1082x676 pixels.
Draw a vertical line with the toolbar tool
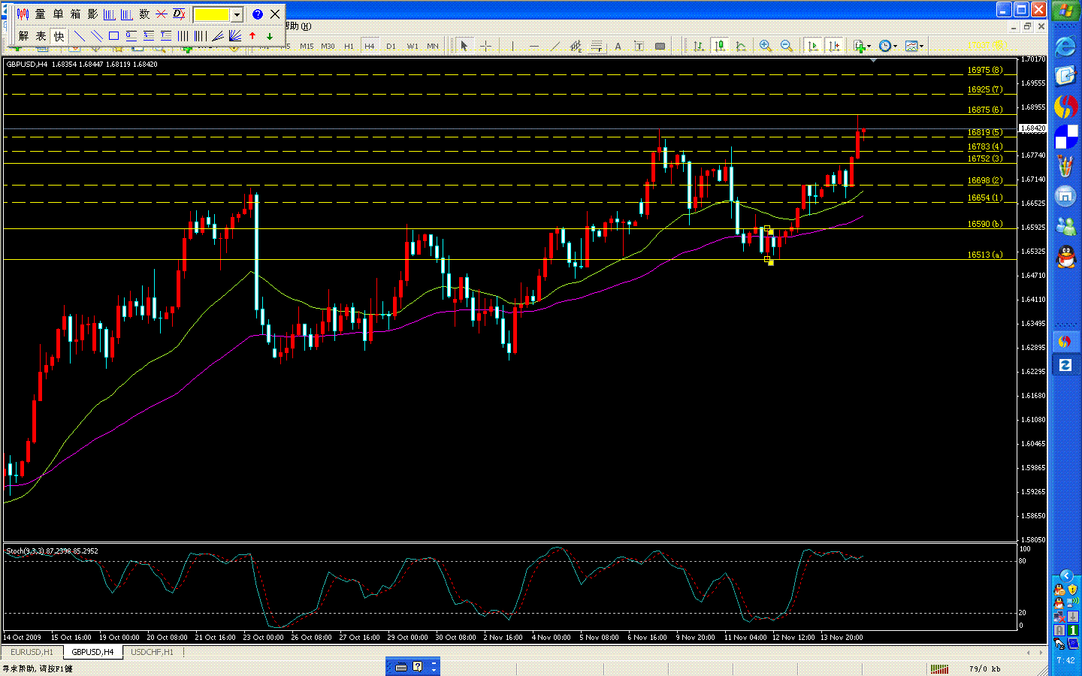coord(512,46)
